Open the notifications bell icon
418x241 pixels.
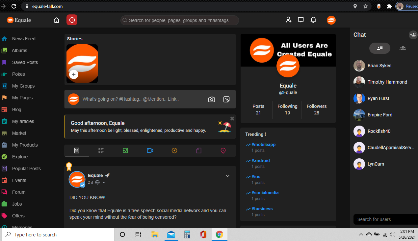click(x=313, y=20)
